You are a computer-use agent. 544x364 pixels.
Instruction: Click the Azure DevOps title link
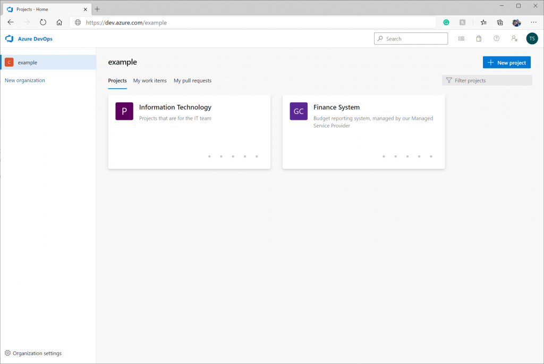coord(35,39)
